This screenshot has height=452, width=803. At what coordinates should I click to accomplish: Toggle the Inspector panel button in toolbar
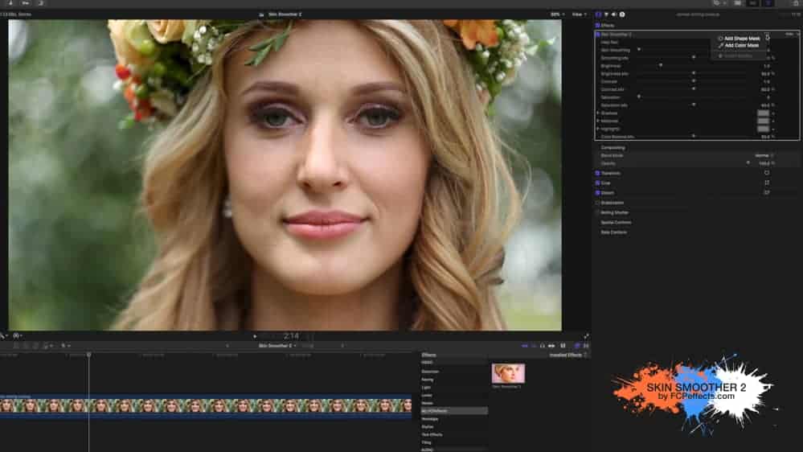768,3
